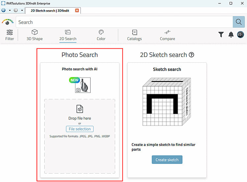Select the 2D Search tab
The height and width of the screenshot is (182, 247).
coord(68,35)
